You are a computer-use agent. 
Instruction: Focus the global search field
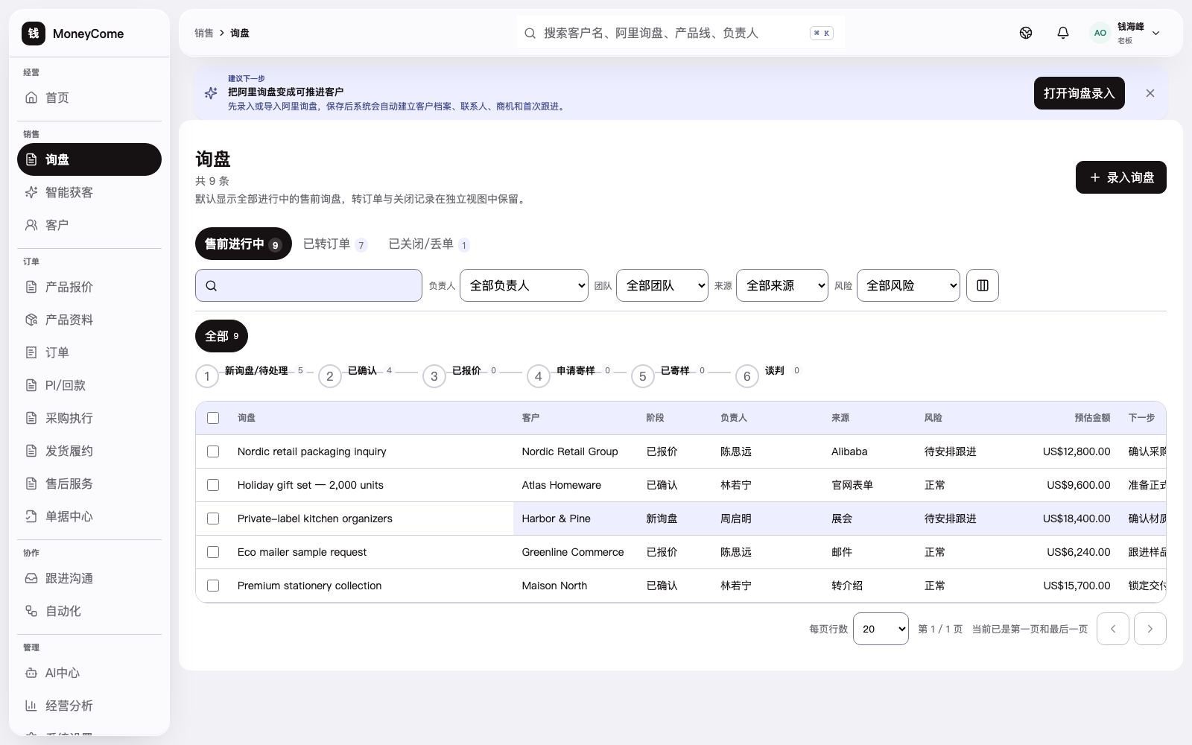point(681,33)
